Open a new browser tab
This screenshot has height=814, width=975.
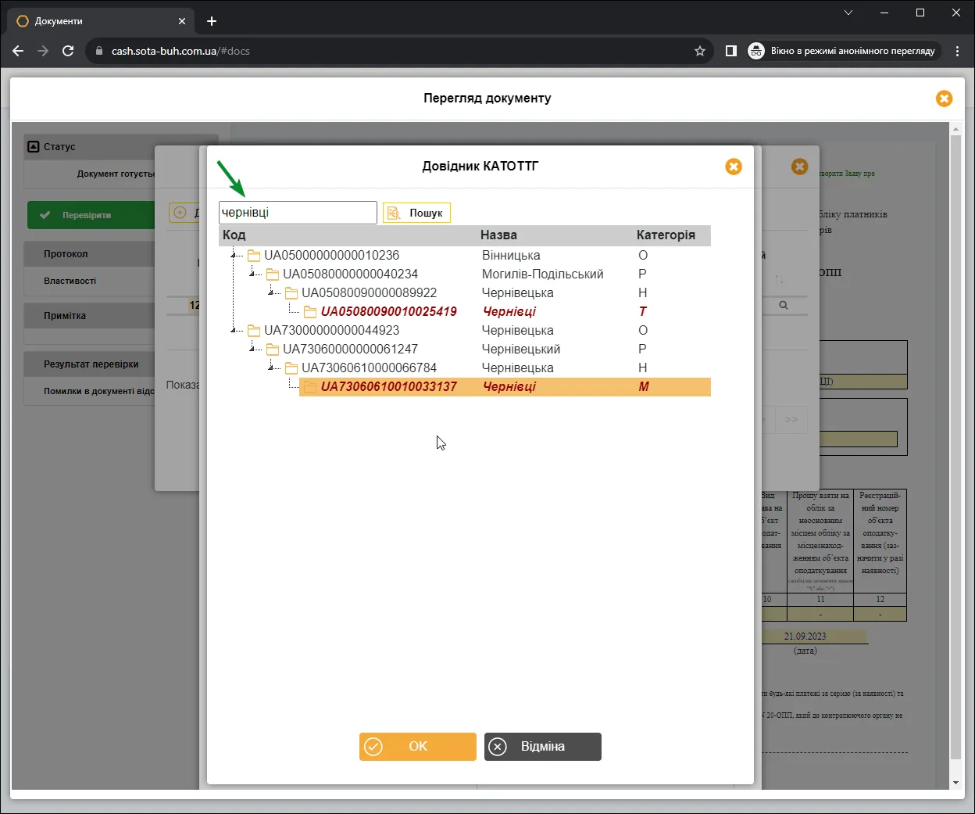pos(212,21)
